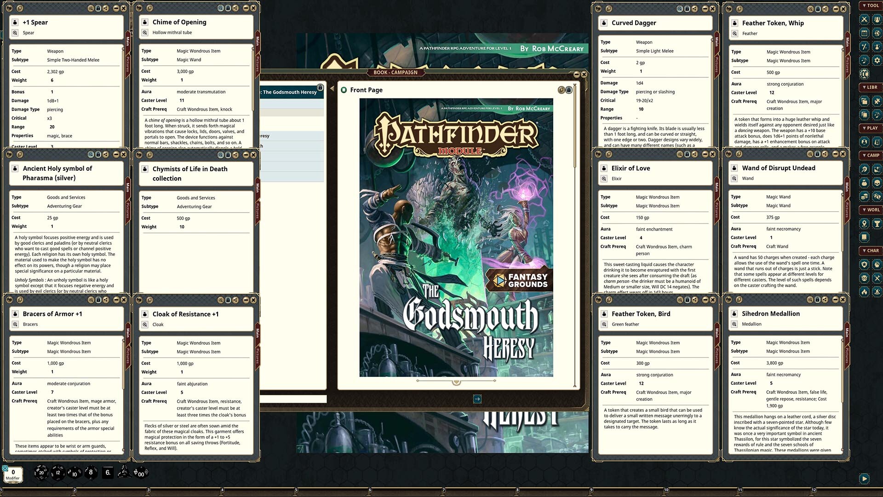This screenshot has height=497, width=883.
Task: Open the modifiers plus-slash tool
Action: click(x=864, y=46)
